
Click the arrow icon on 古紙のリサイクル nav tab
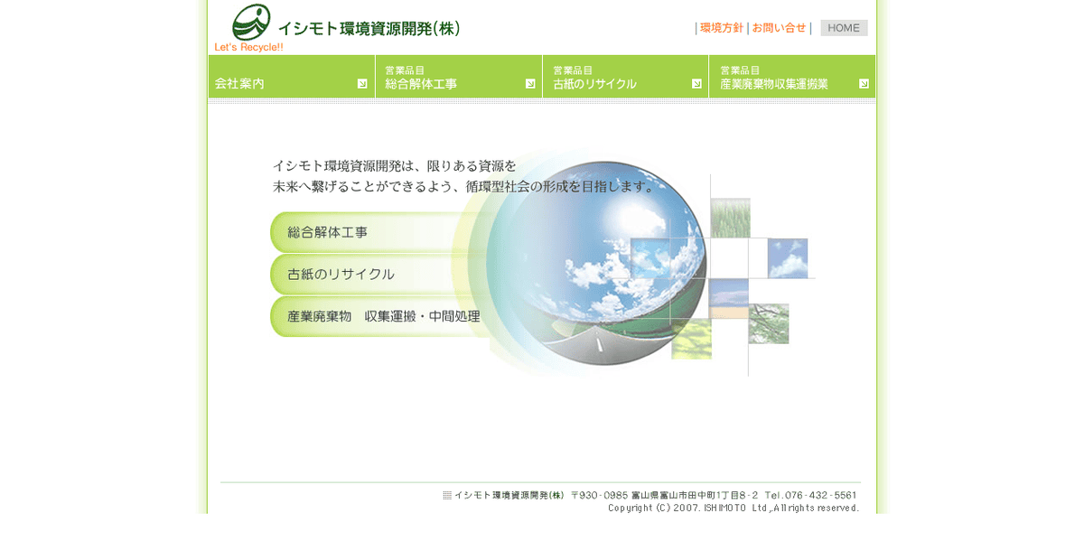tap(697, 81)
